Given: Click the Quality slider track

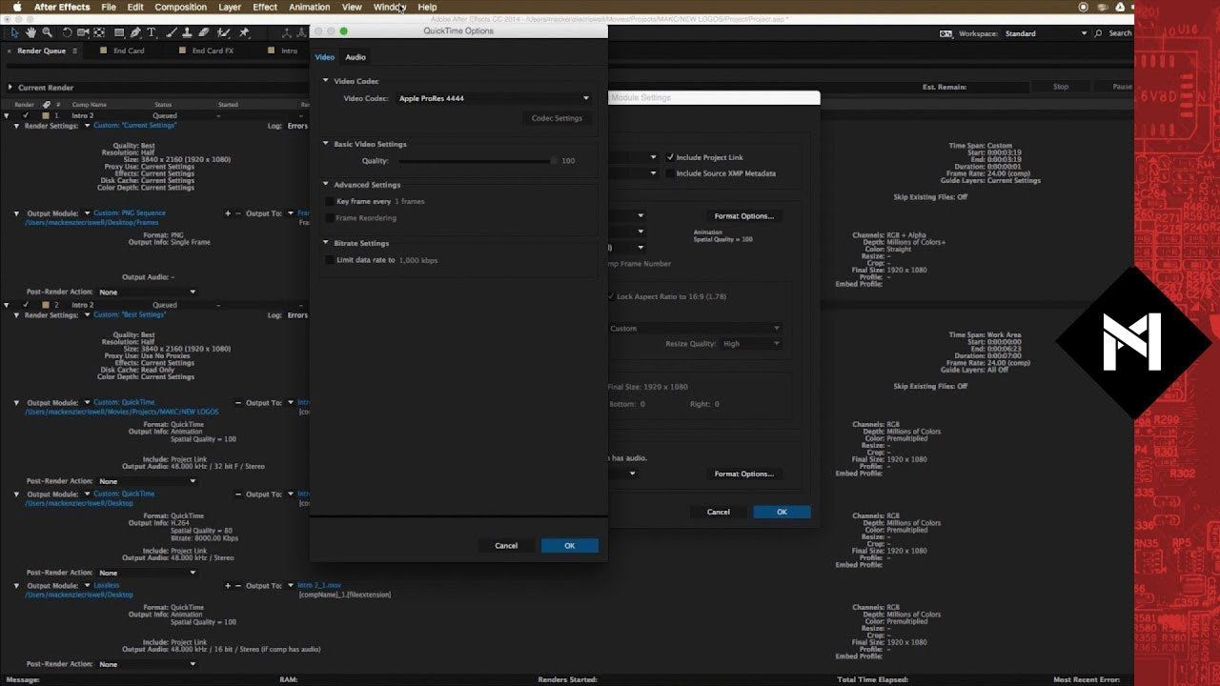Looking at the screenshot, I should tap(477, 161).
